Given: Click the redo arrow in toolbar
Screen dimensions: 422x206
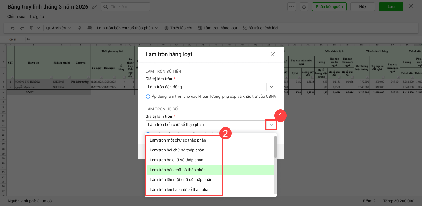Looking at the screenshot, I should (x=22, y=28).
